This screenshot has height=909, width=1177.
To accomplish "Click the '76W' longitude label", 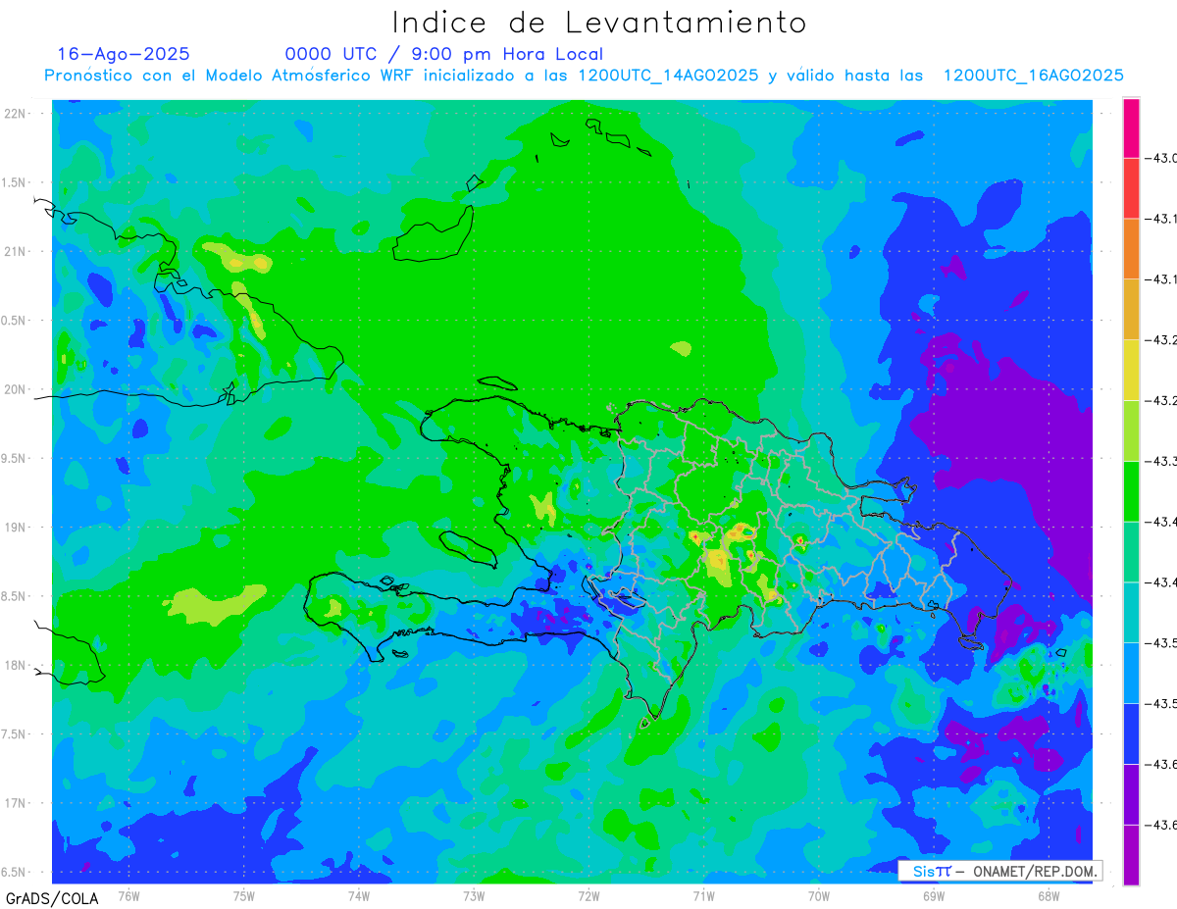I will [x=128, y=895].
